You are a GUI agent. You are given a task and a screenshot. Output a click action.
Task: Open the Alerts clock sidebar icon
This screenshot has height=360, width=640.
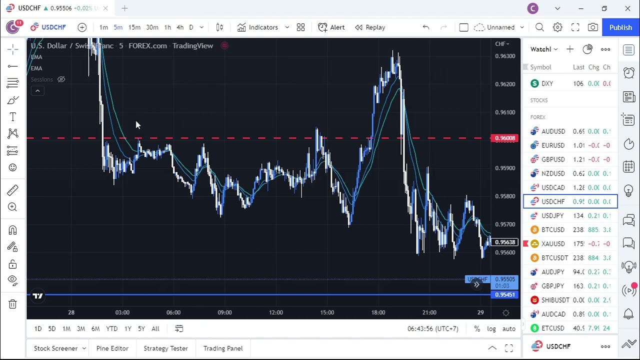[629, 73]
